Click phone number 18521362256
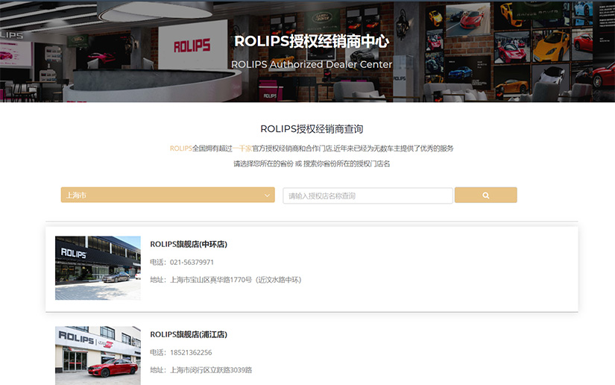The width and height of the screenshot is (615, 385). (x=191, y=352)
